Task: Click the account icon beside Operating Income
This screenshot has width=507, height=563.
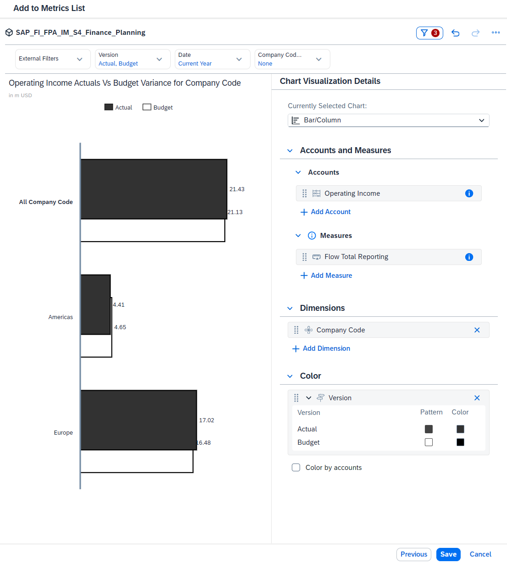Action: click(316, 193)
